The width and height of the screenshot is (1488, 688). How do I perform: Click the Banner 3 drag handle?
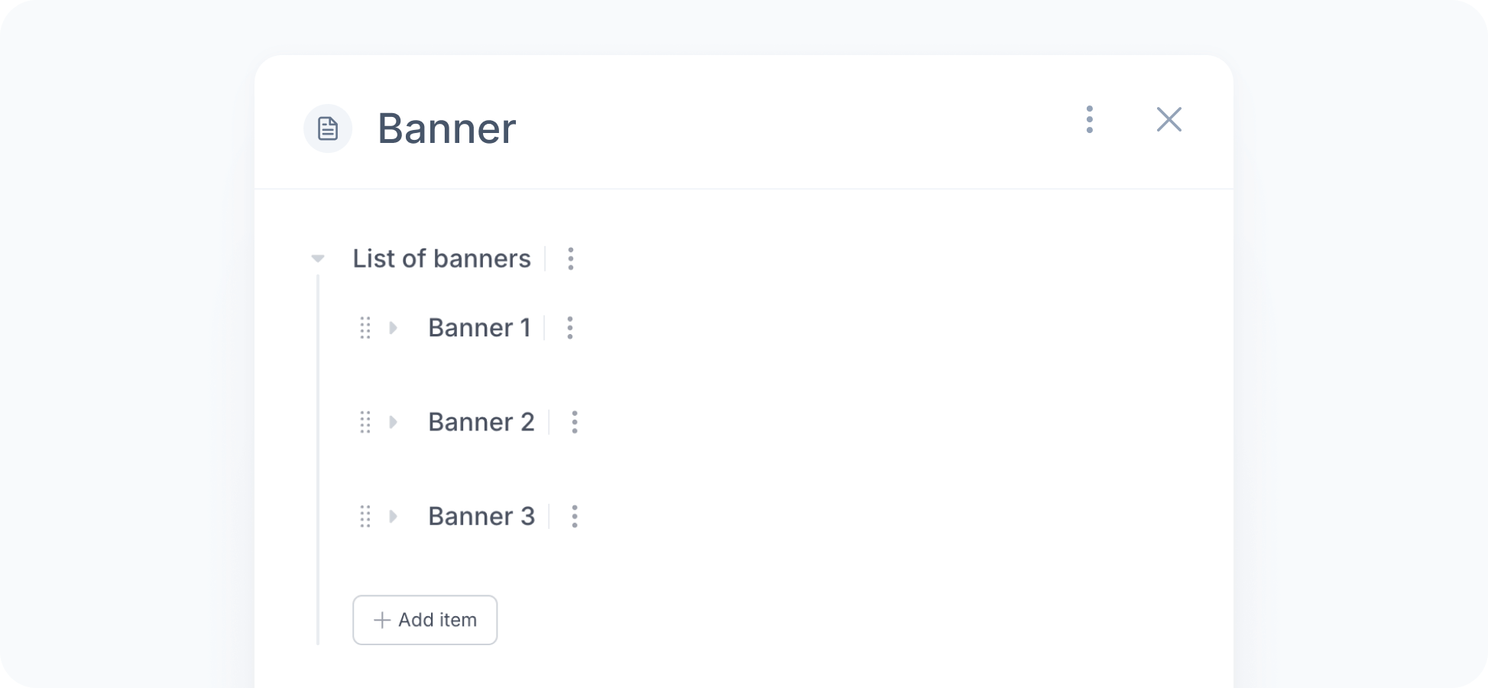365,517
